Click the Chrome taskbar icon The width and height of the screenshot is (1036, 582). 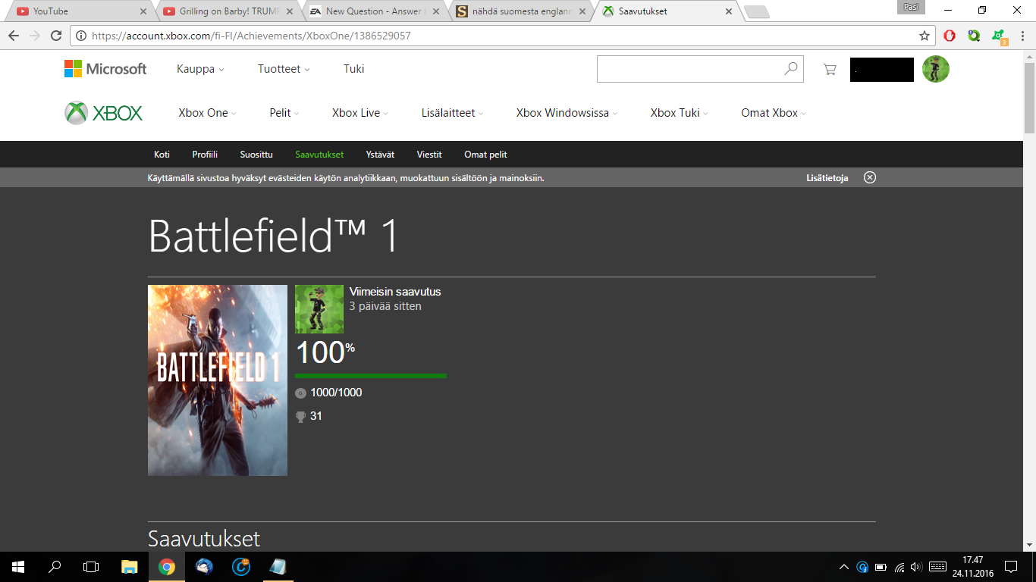pyautogui.click(x=167, y=567)
